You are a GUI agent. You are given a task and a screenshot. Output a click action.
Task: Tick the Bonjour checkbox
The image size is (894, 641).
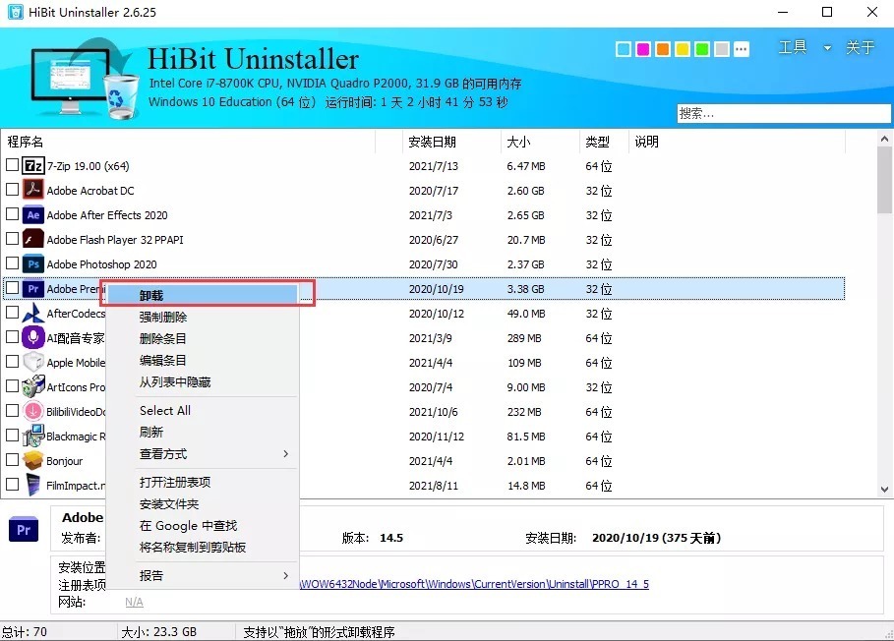[x=12, y=459]
